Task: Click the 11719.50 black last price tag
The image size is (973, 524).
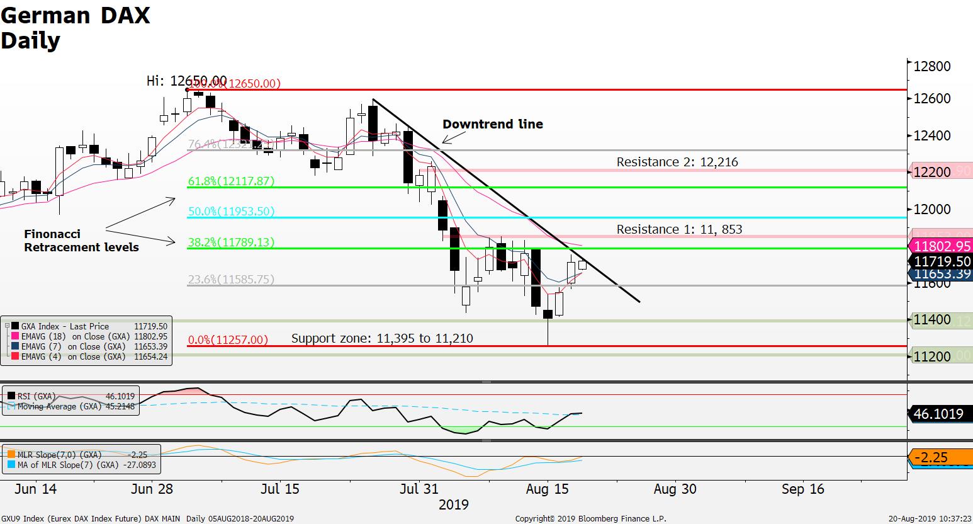Action: (x=942, y=261)
